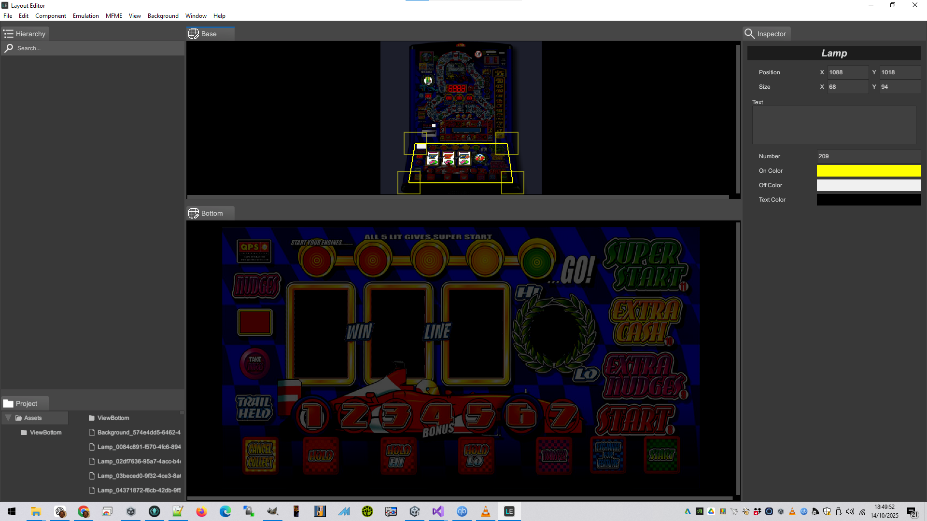927x521 pixels.
Task: Open Visual Studio from taskbar
Action: point(438,511)
